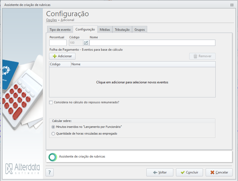The height and width of the screenshot is (181, 238).
Task: Focus the Percentual input field
Action: pyautogui.click(x=58, y=43)
